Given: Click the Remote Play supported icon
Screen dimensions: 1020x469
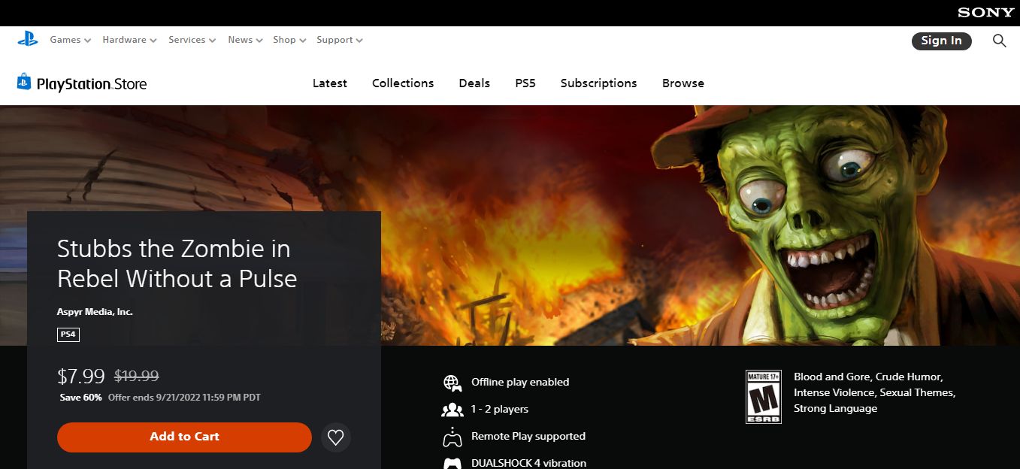Looking at the screenshot, I should (x=452, y=437).
